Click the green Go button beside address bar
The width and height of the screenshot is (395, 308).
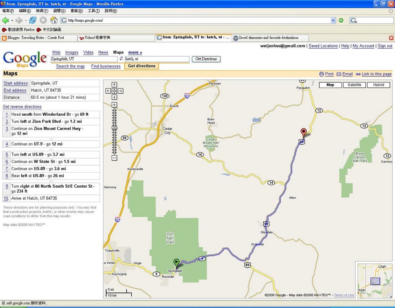tap(341, 20)
